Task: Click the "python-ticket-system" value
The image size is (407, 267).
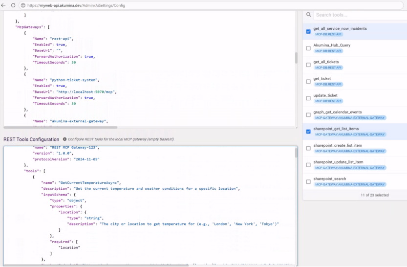Action: click(x=75, y=80)
